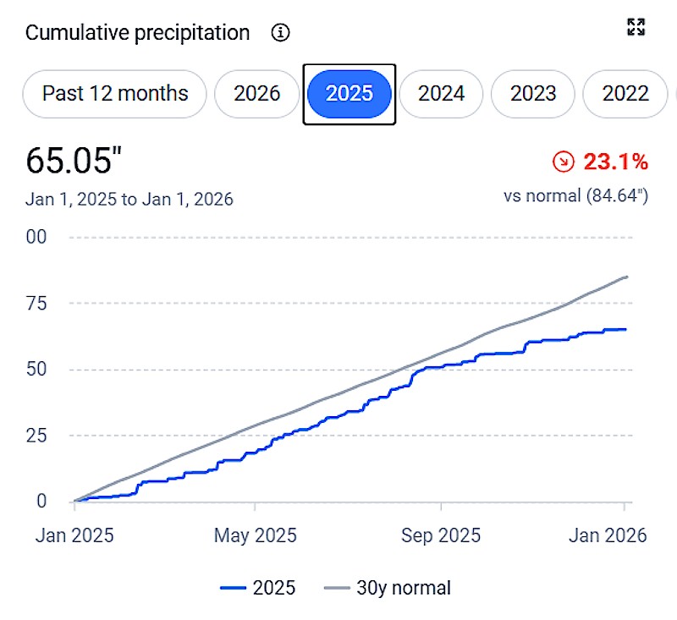The height and width of the screenshot is (620, 677).
Task: Switch to the 2024 tab
Action: click(x=441, y=93)
